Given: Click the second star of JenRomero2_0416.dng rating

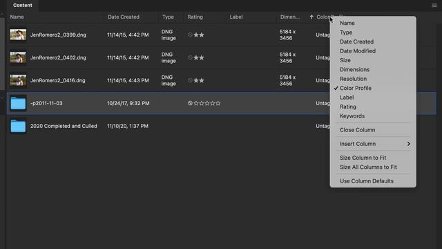Looking at the screenshot, I should tap(202, 80).
